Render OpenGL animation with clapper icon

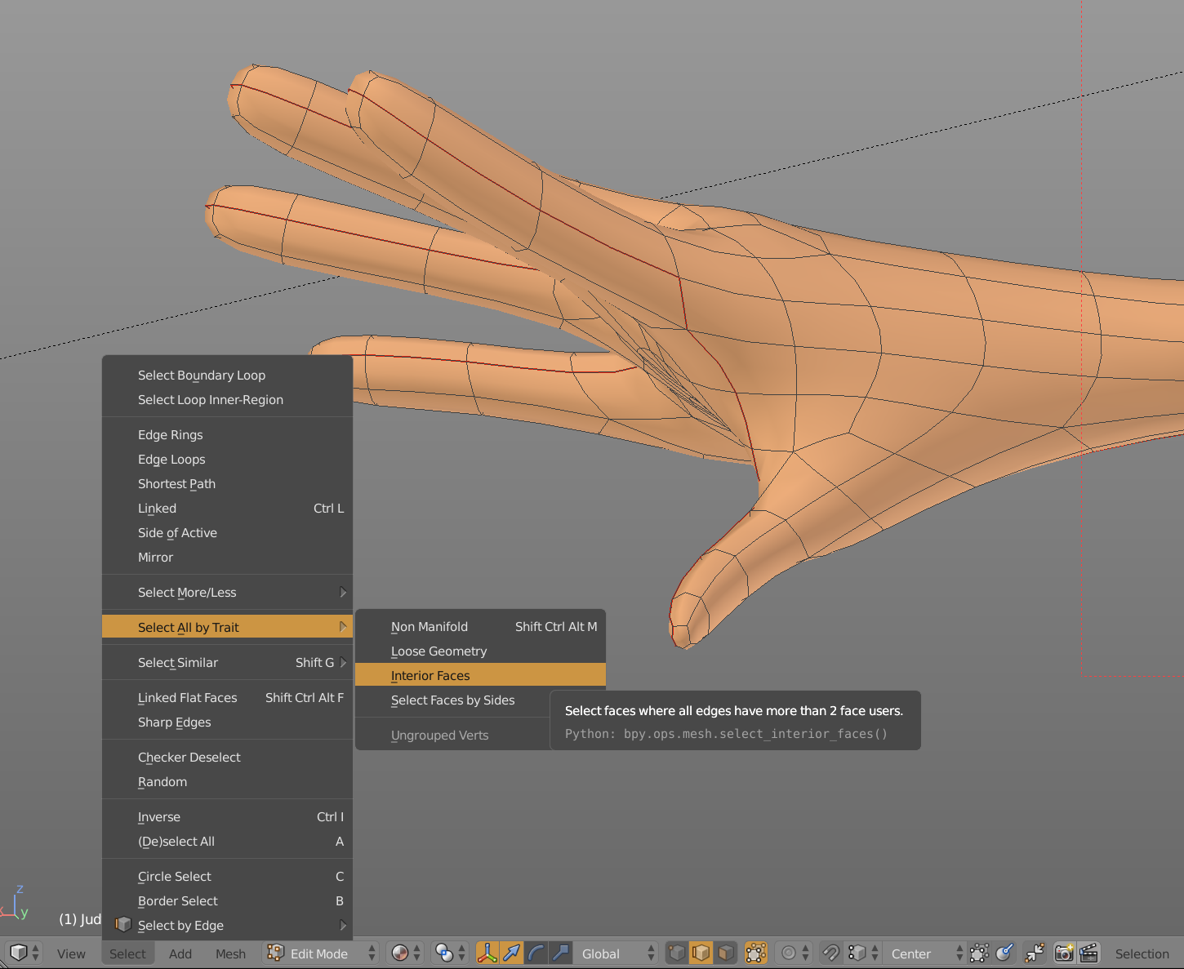(x=1088, y=953)
